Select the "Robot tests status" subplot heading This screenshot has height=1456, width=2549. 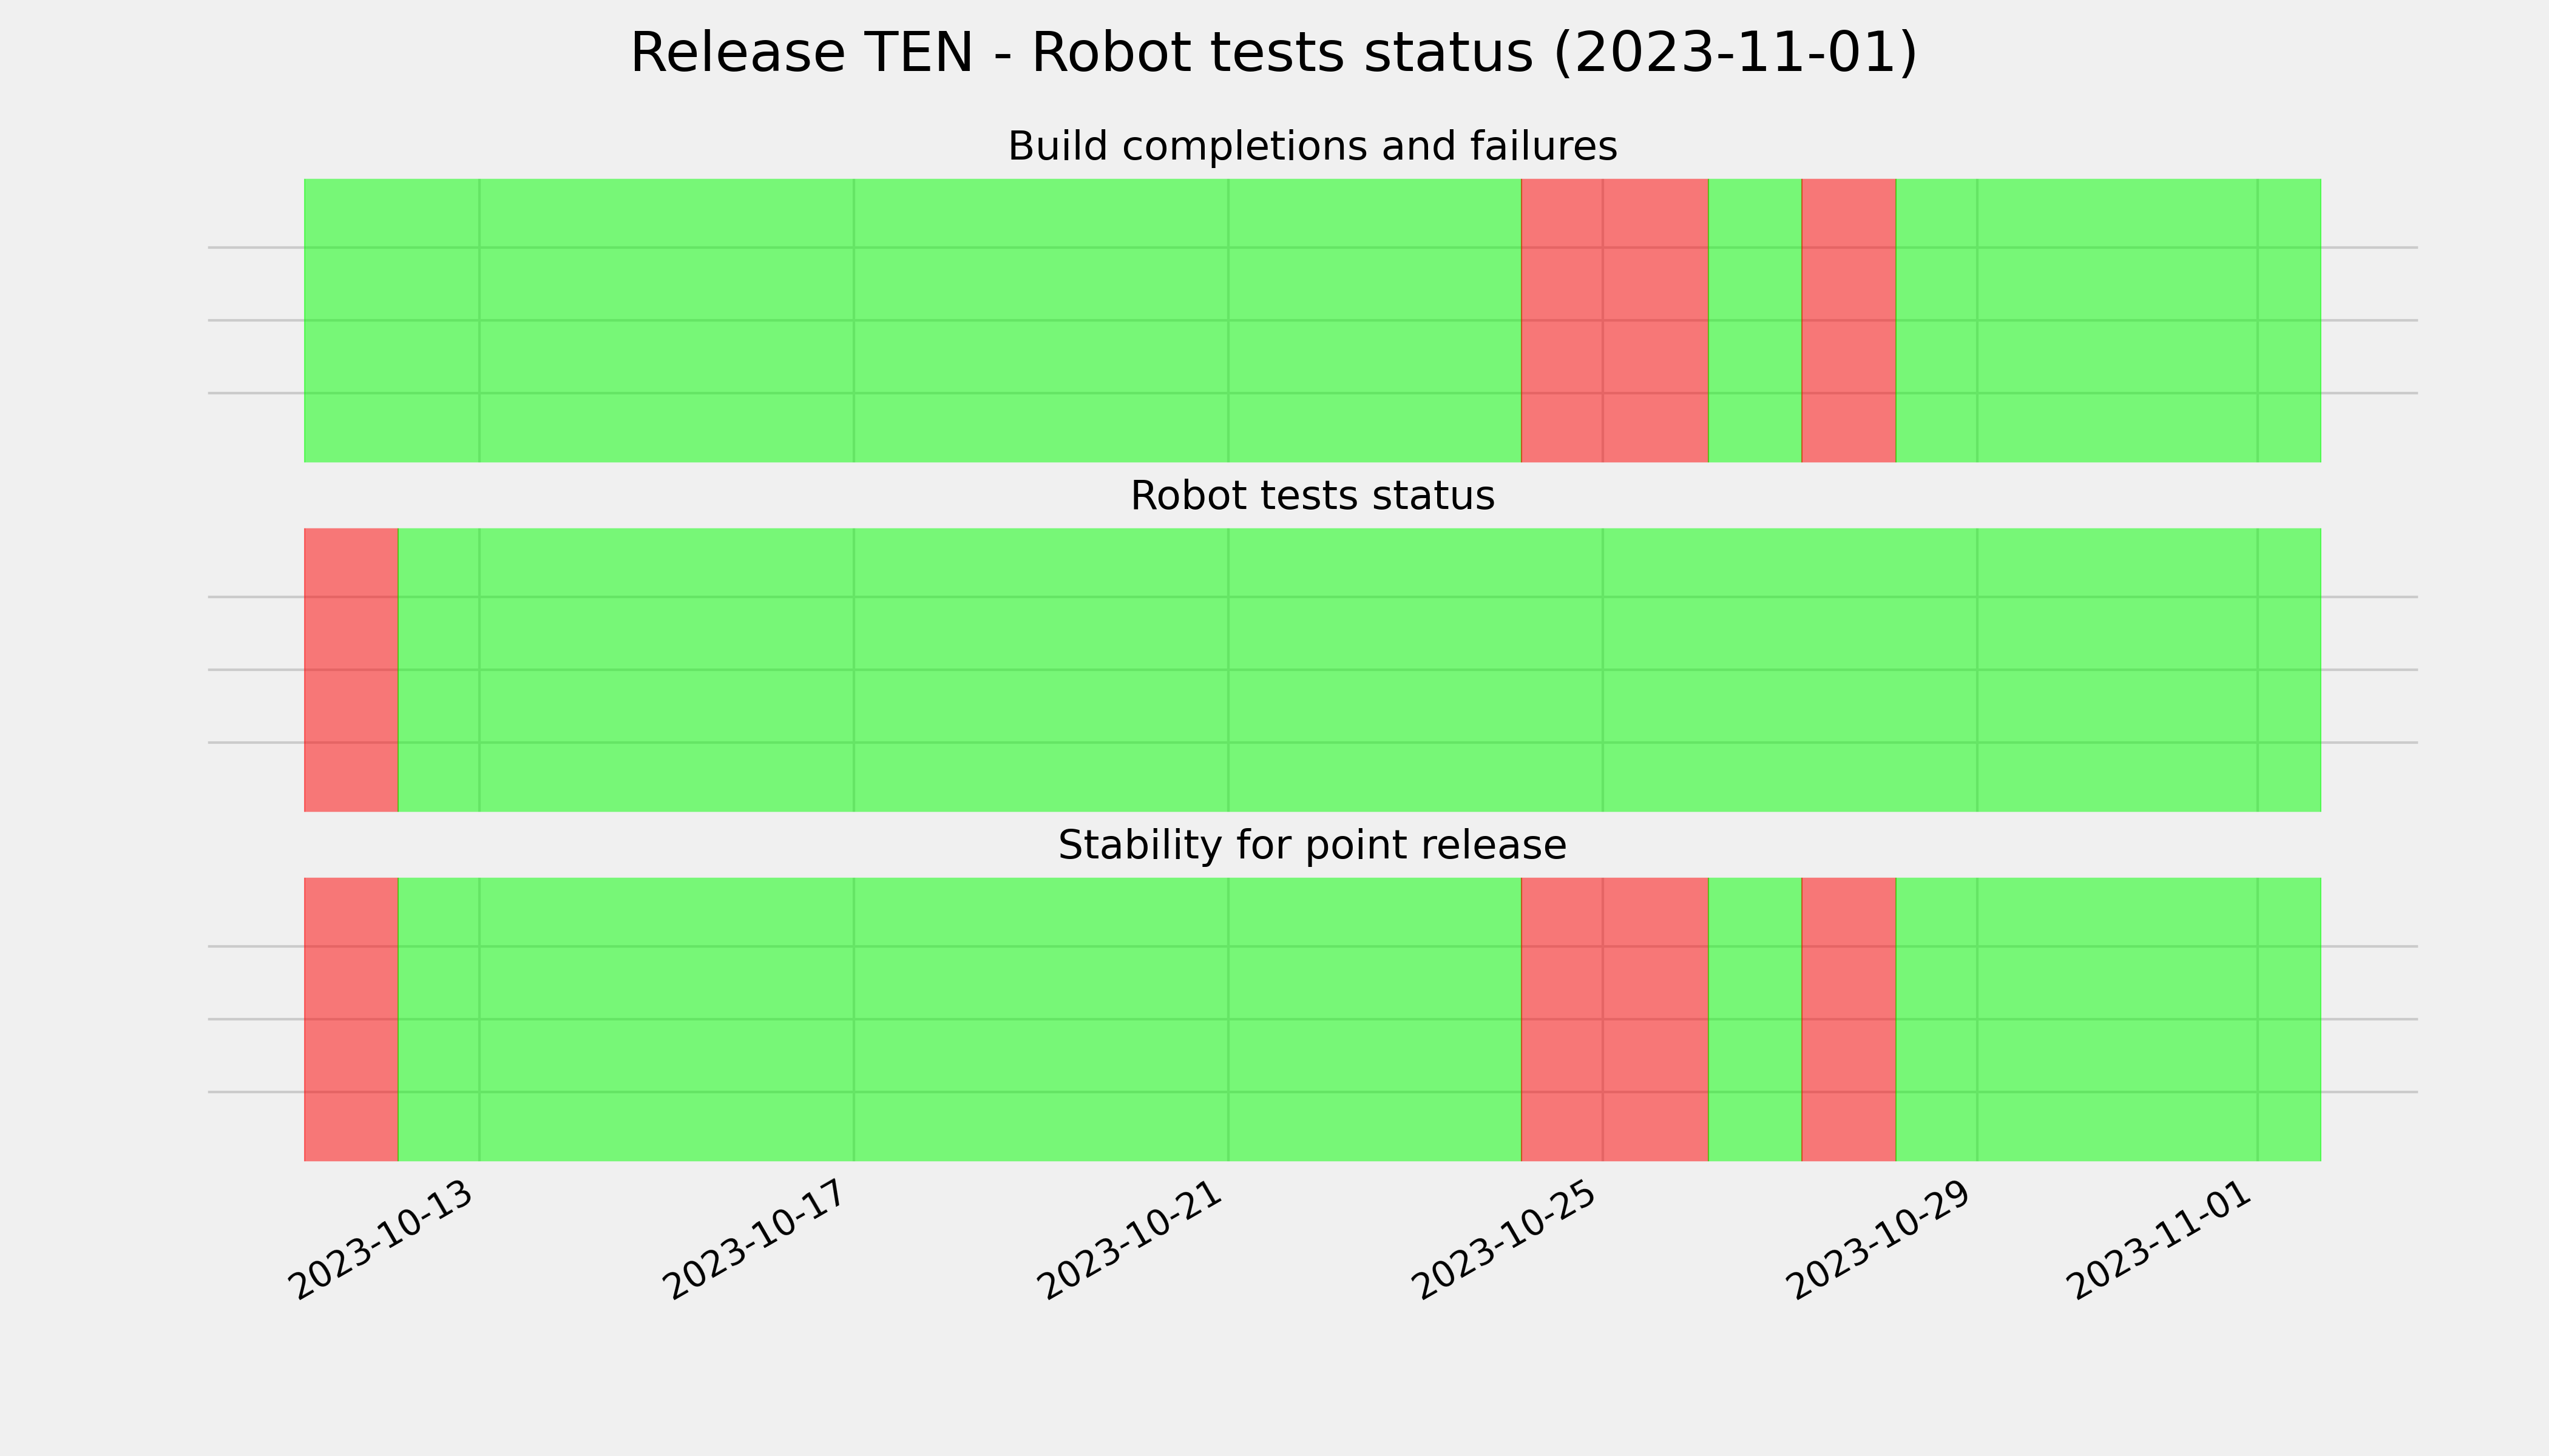pos(1312,495)
